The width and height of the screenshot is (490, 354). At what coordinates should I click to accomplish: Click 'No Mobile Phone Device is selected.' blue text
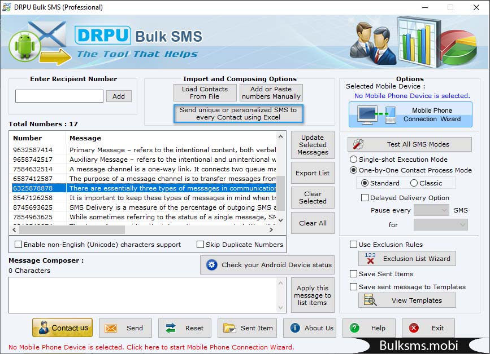click(412, 96)
